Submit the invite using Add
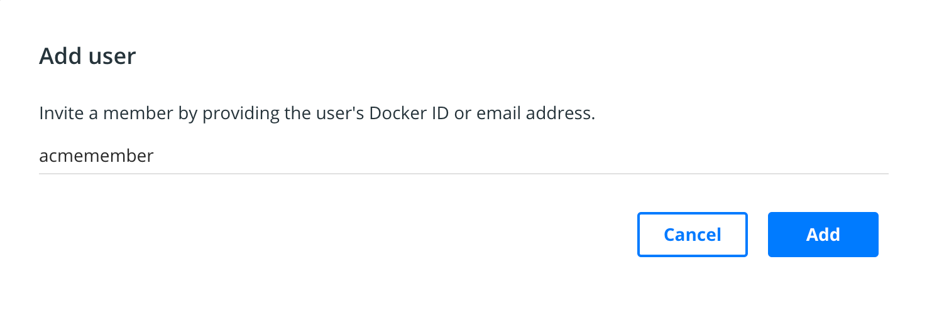This screenshot has width=927, height=318. [x=823, y=235]
